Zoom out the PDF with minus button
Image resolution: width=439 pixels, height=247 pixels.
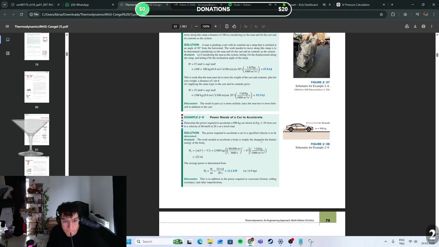[x=196, y=26]
